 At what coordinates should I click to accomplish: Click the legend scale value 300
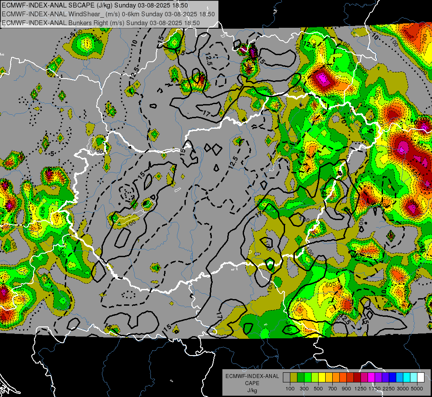coord(304,389)
